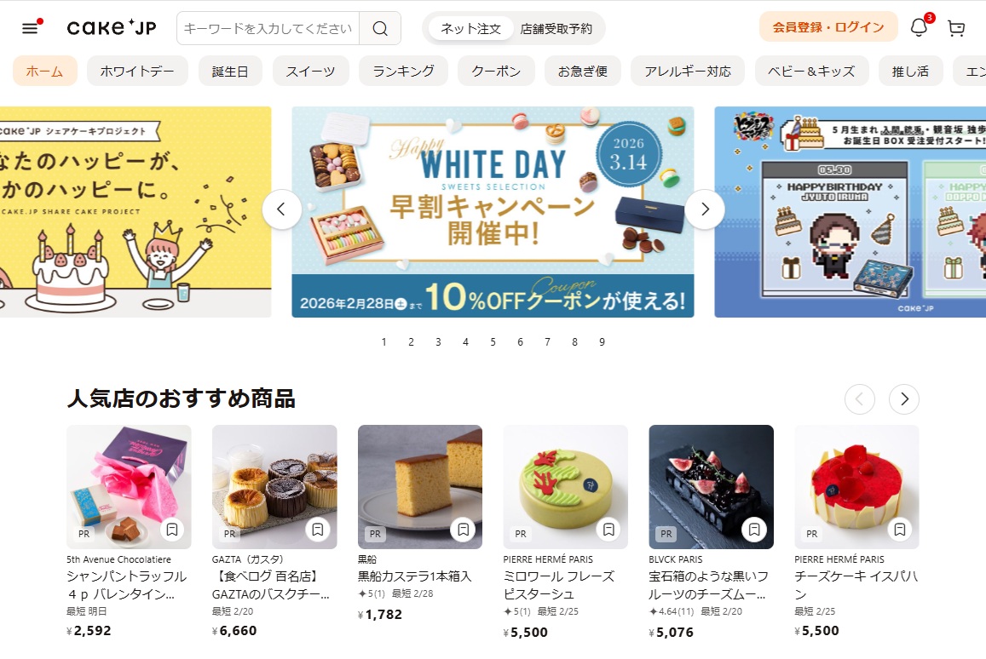
Task: Click the cake.jp logo
Action: click(x=112, y=27)
